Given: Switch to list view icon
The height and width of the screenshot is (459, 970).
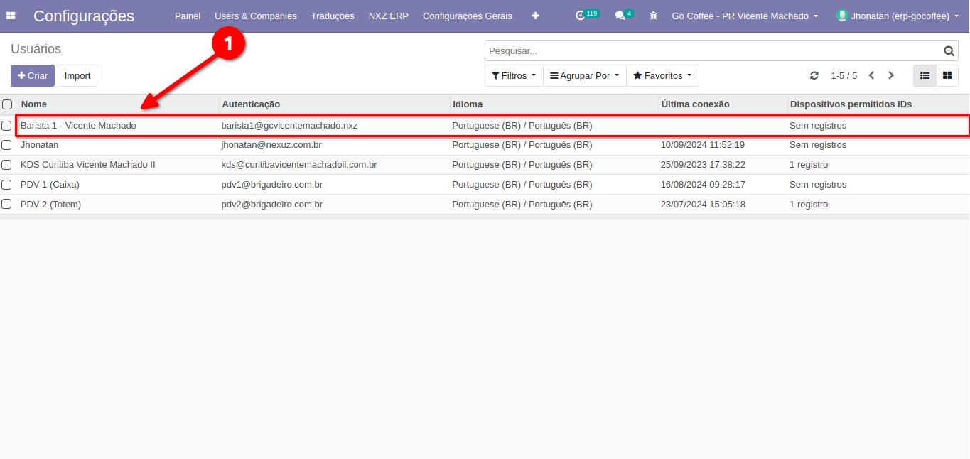Looking at the screenshot, I should (x=925, y=75).
